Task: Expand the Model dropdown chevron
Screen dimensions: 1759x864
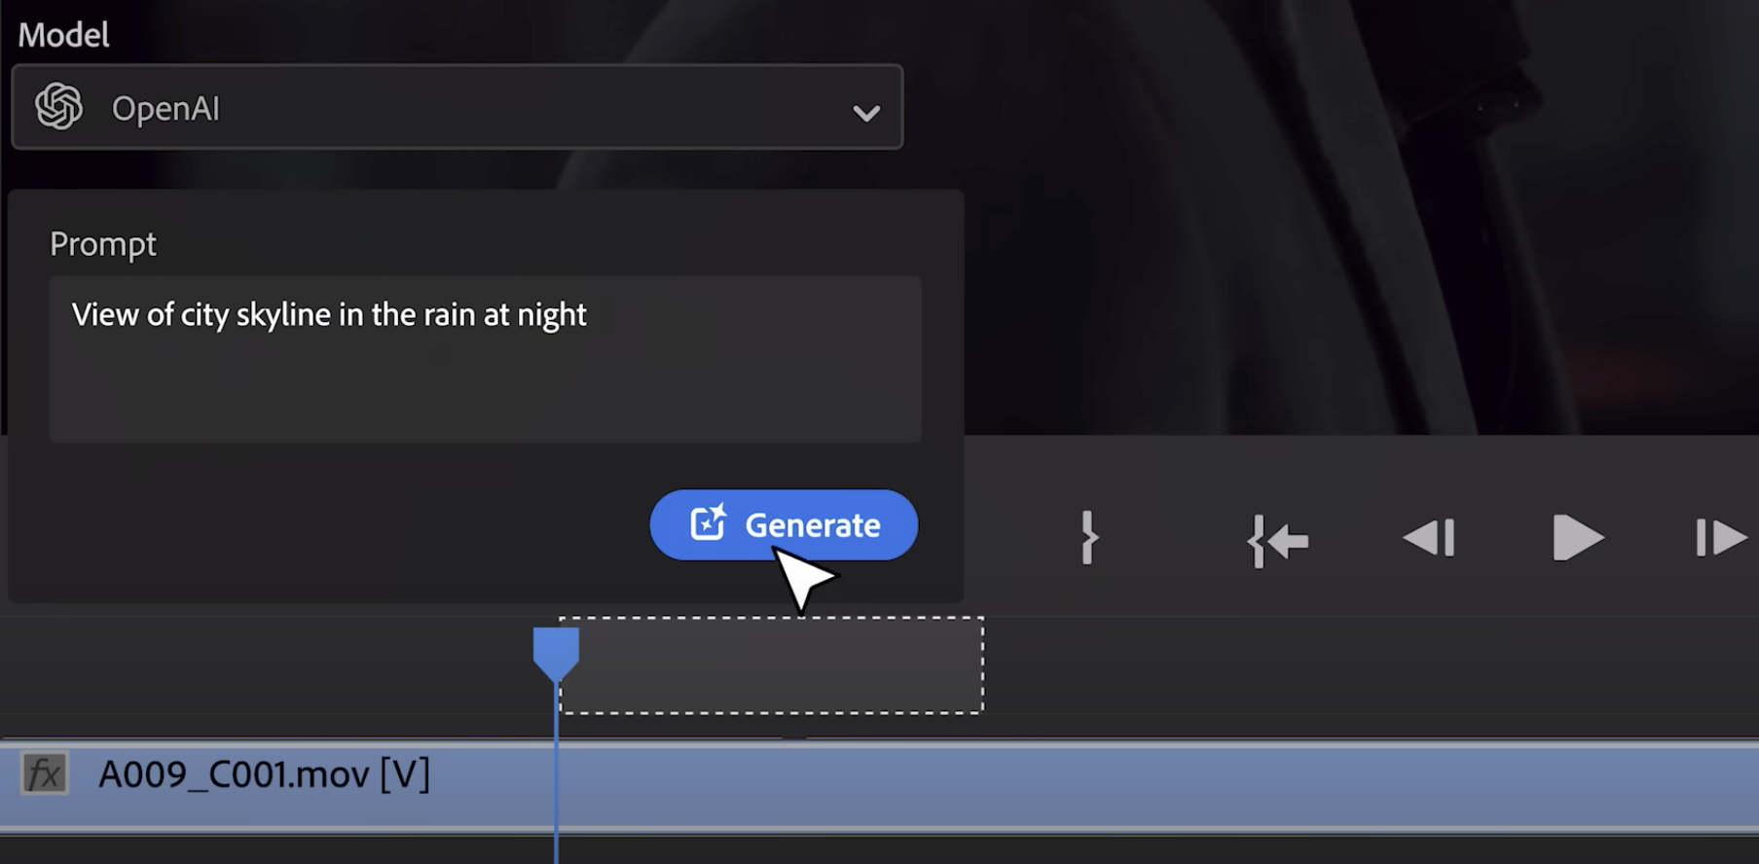Action: [x=865, y=113]
